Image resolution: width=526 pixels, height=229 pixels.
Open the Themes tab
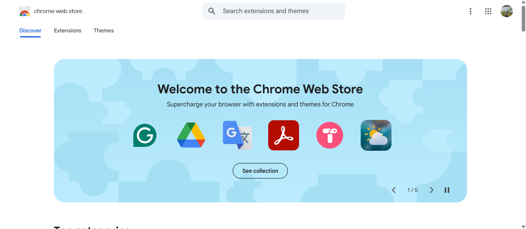(104, 30)
